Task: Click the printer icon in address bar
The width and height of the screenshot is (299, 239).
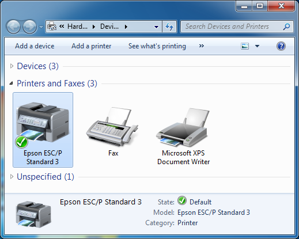Action: (52, 26)
